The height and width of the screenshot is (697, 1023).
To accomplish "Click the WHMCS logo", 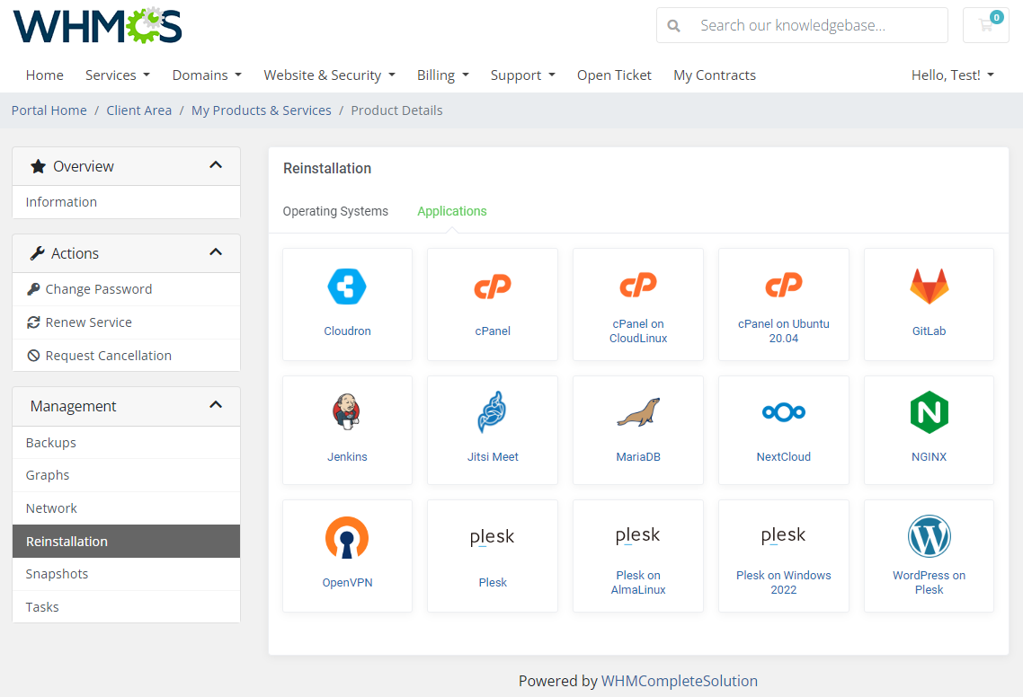I will (97, 26).
